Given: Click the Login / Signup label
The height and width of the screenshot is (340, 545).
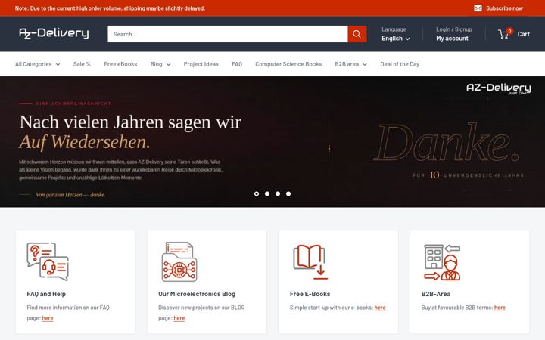Looking at the screenshot, I should (454, 29).
